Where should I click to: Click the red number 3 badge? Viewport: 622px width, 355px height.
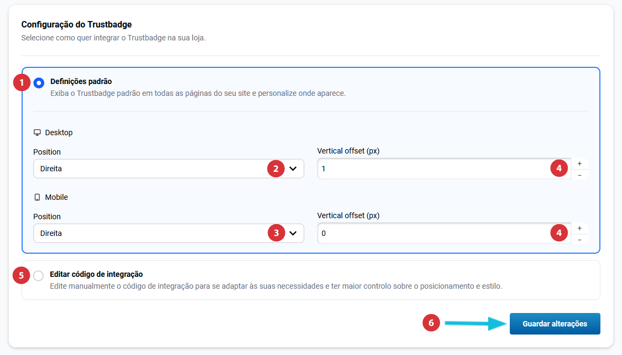coord(276,233)
